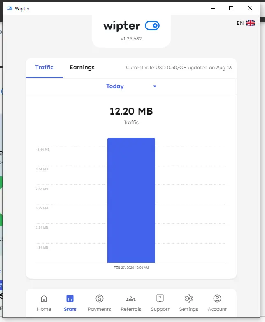
Task: Click the blue traffic bar in chart
Action: point(131,200)
